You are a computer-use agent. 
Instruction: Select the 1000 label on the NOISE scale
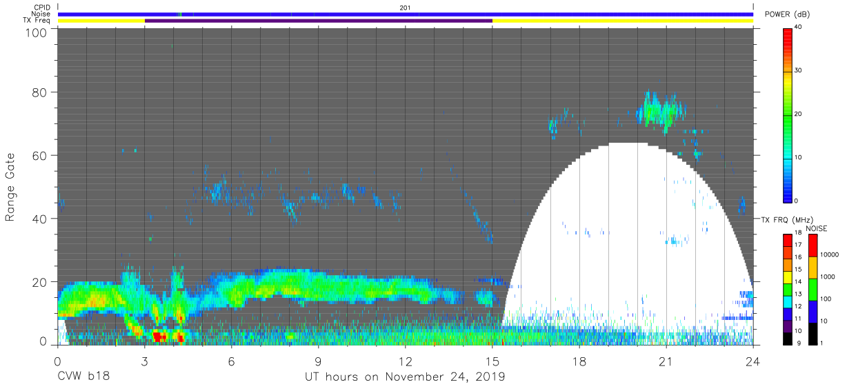(x=827, y=277)
